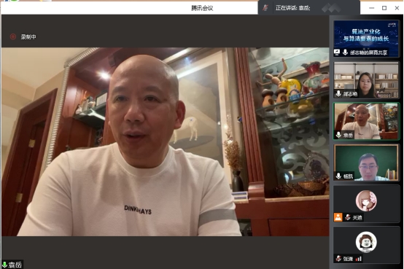
Task: Click microphone icon on the woman's video tile
Action: tap(338, 94)
